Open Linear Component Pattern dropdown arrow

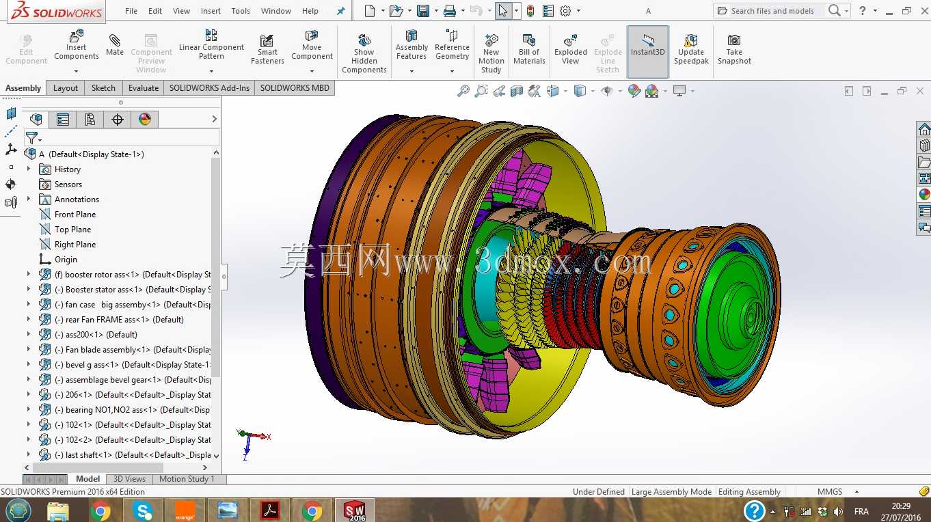[211, 71]
